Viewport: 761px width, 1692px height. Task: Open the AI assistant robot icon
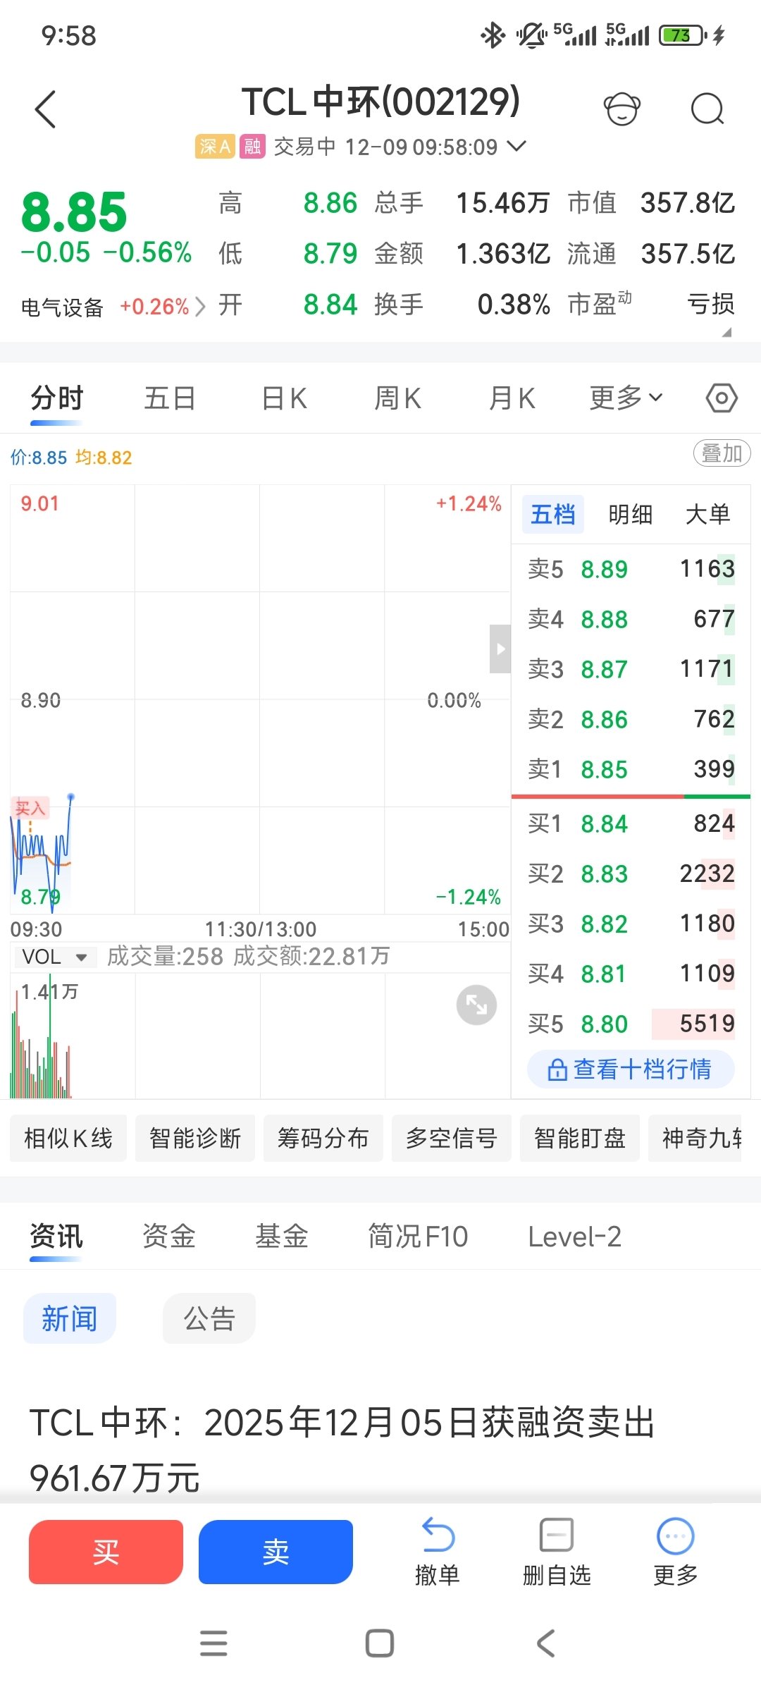coord(622,109)
